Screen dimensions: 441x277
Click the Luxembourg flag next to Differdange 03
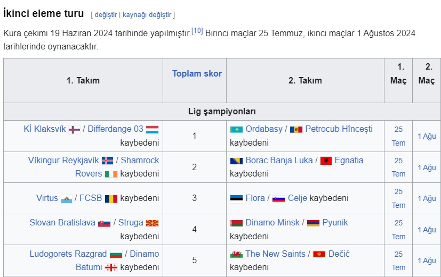coord(152,130)
